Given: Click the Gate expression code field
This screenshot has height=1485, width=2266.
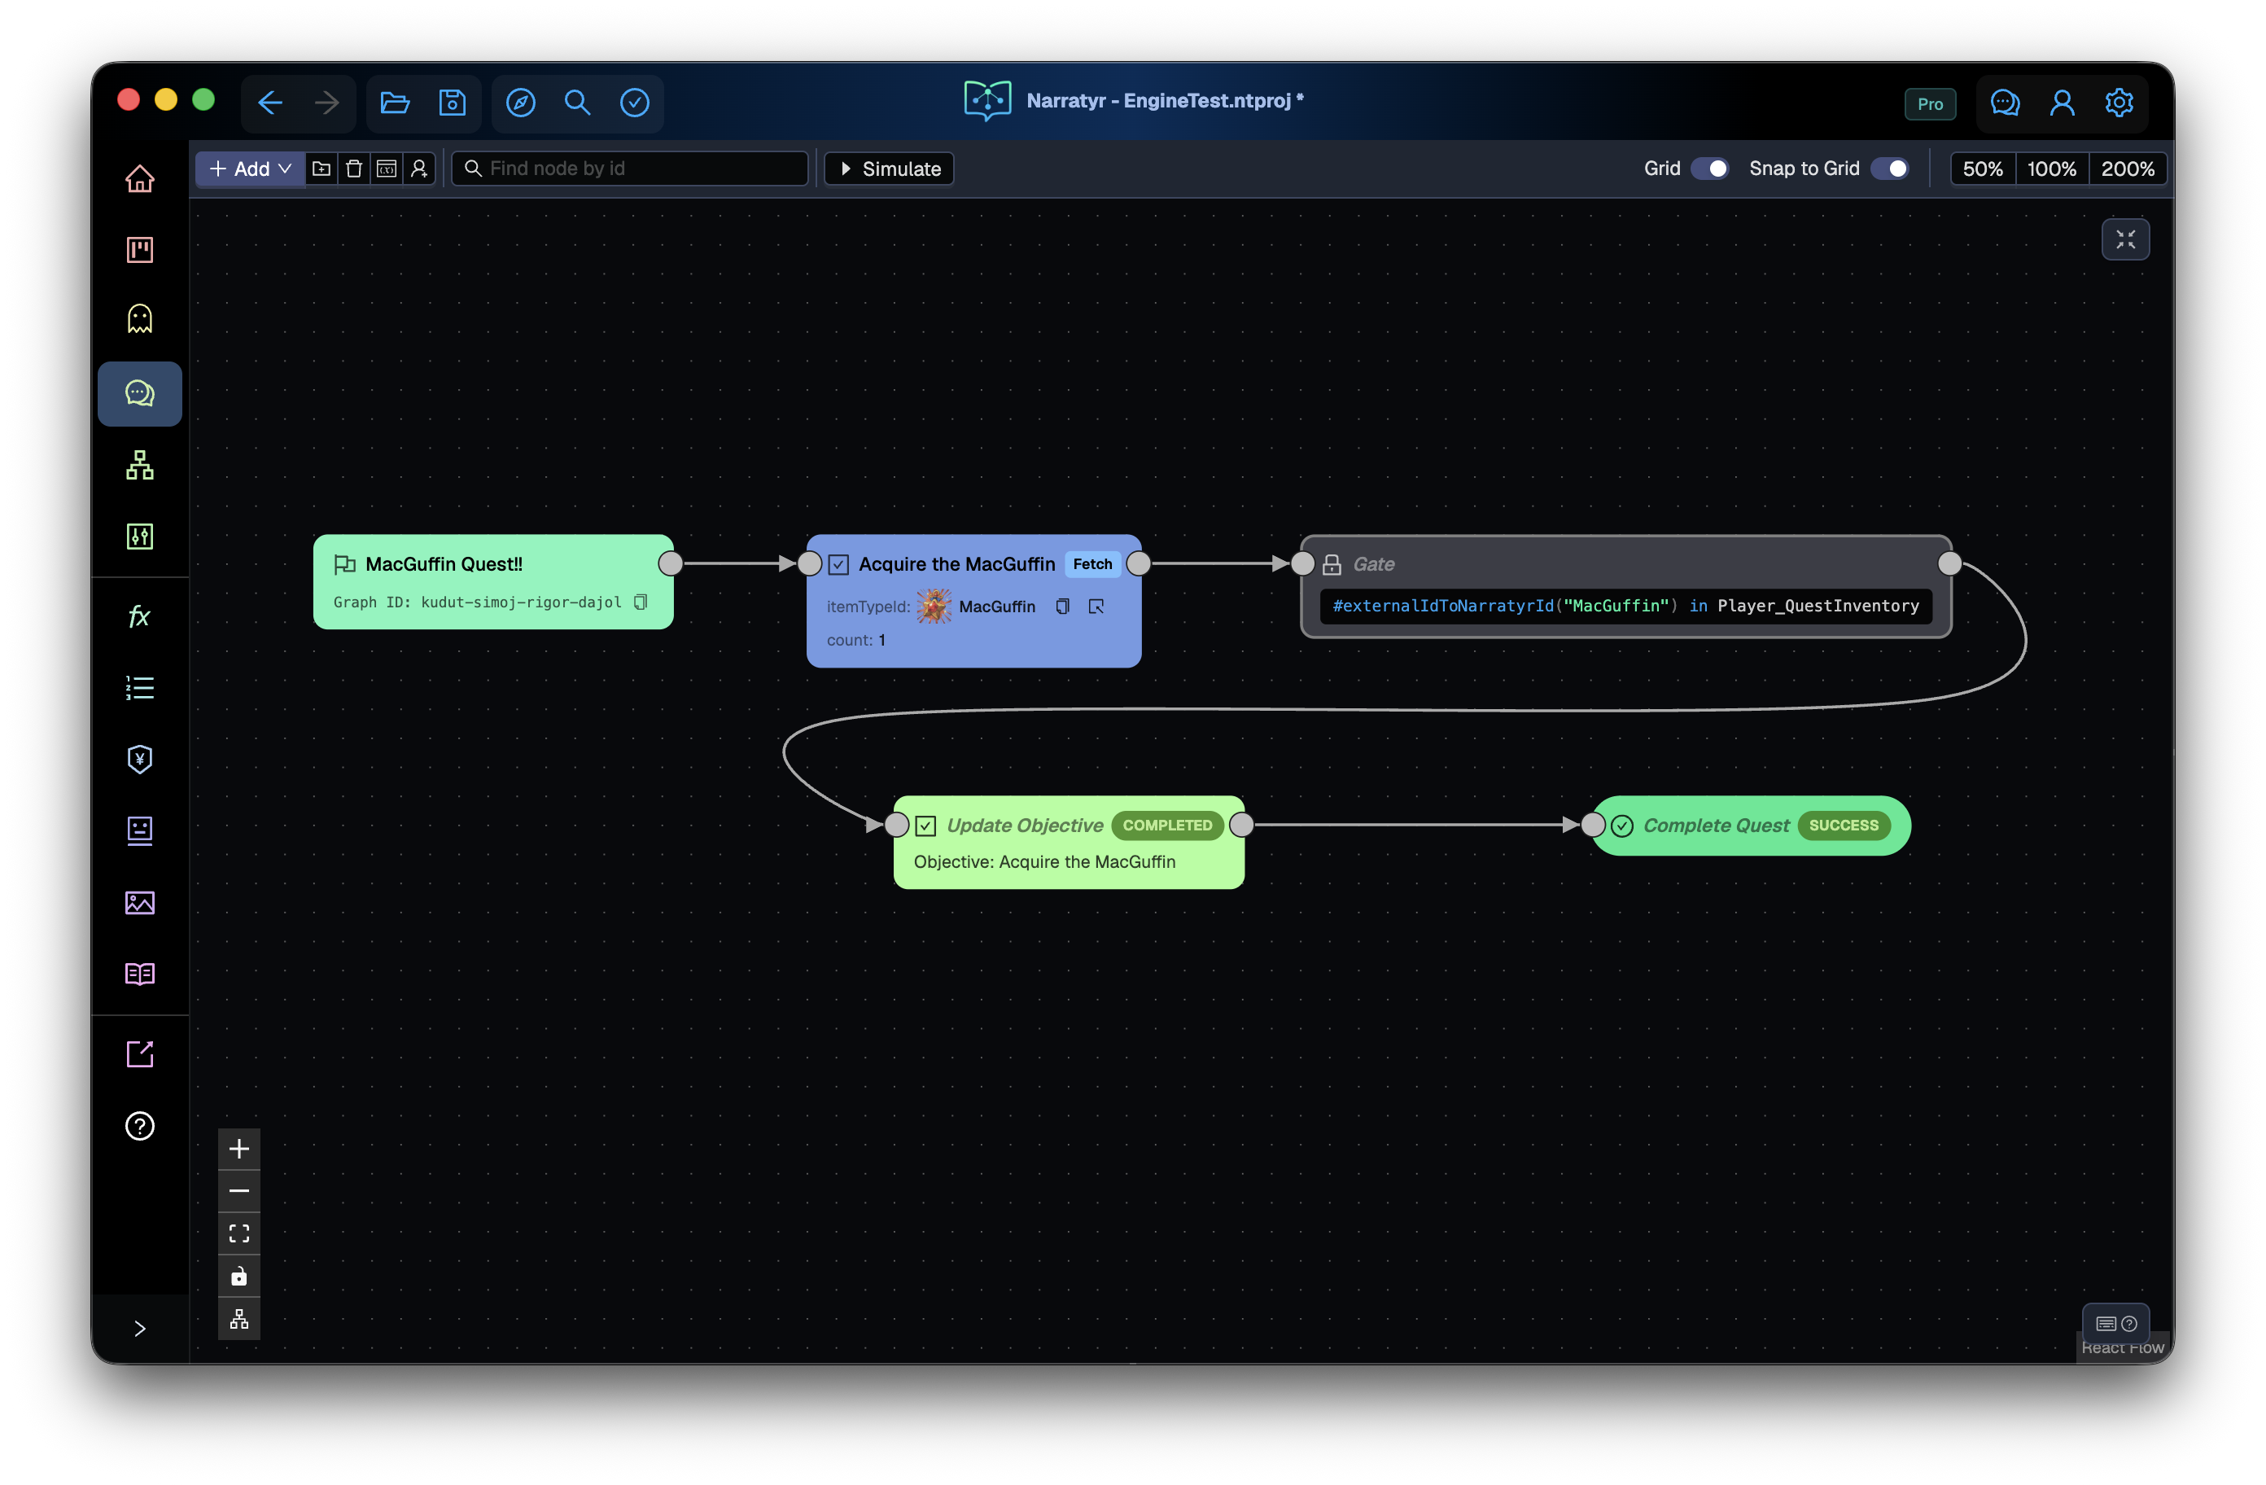Looking at the screenshot, I should (x=1626, y=606).
